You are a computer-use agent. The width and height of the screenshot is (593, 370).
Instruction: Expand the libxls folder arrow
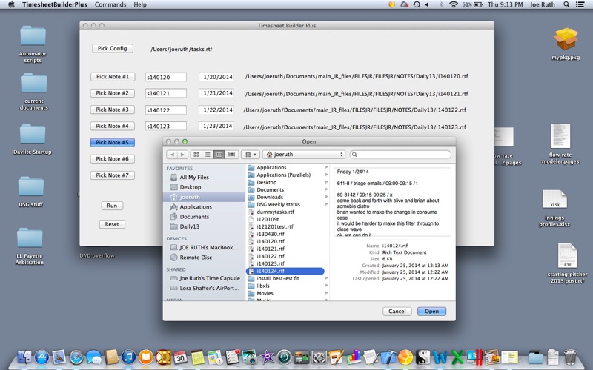pyautogui.click(x=326, y=286)
